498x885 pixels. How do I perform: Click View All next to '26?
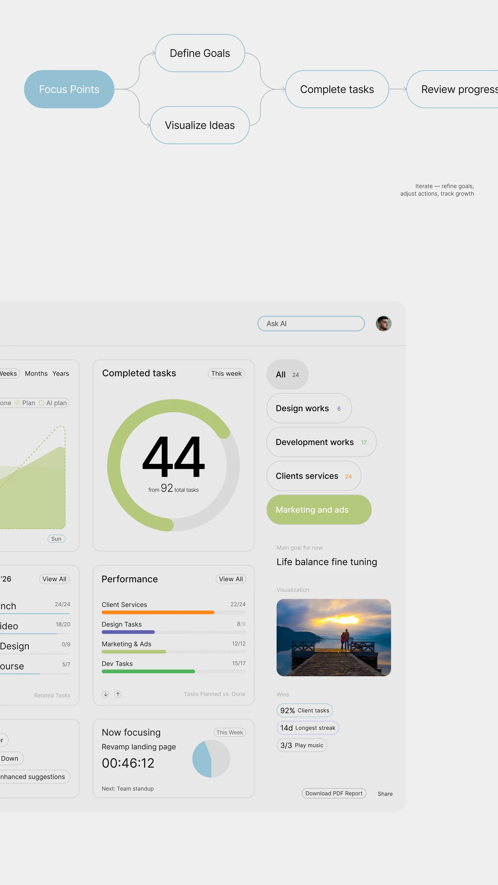pos(54,579)
